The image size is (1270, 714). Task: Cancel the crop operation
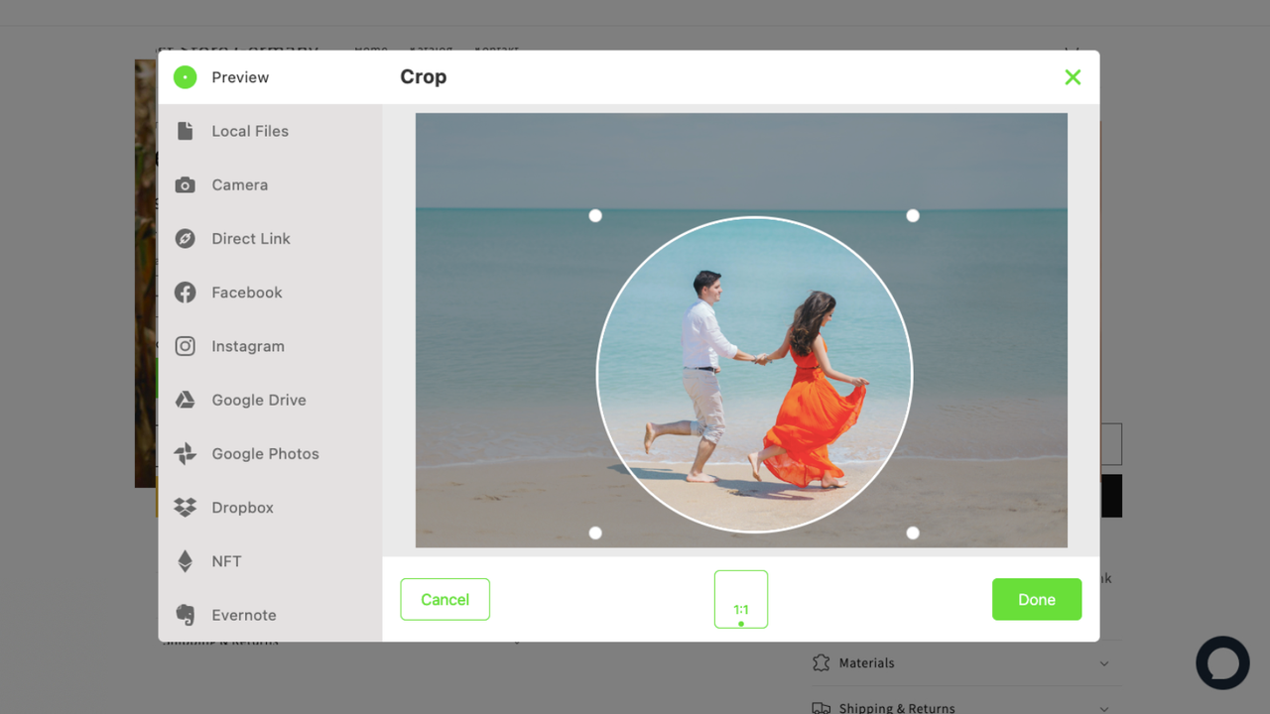[444, 599]
